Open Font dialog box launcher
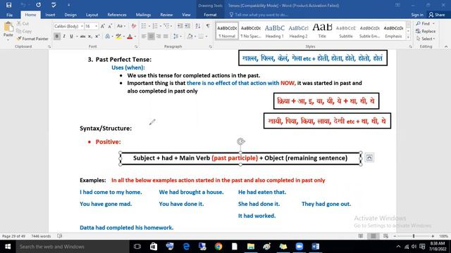This screenshot has width=451, height=253. (136, 46)
